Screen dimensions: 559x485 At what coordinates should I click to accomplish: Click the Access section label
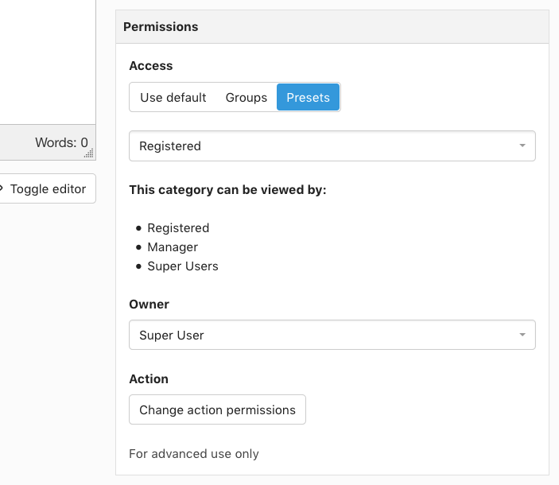tap(151, 65)
